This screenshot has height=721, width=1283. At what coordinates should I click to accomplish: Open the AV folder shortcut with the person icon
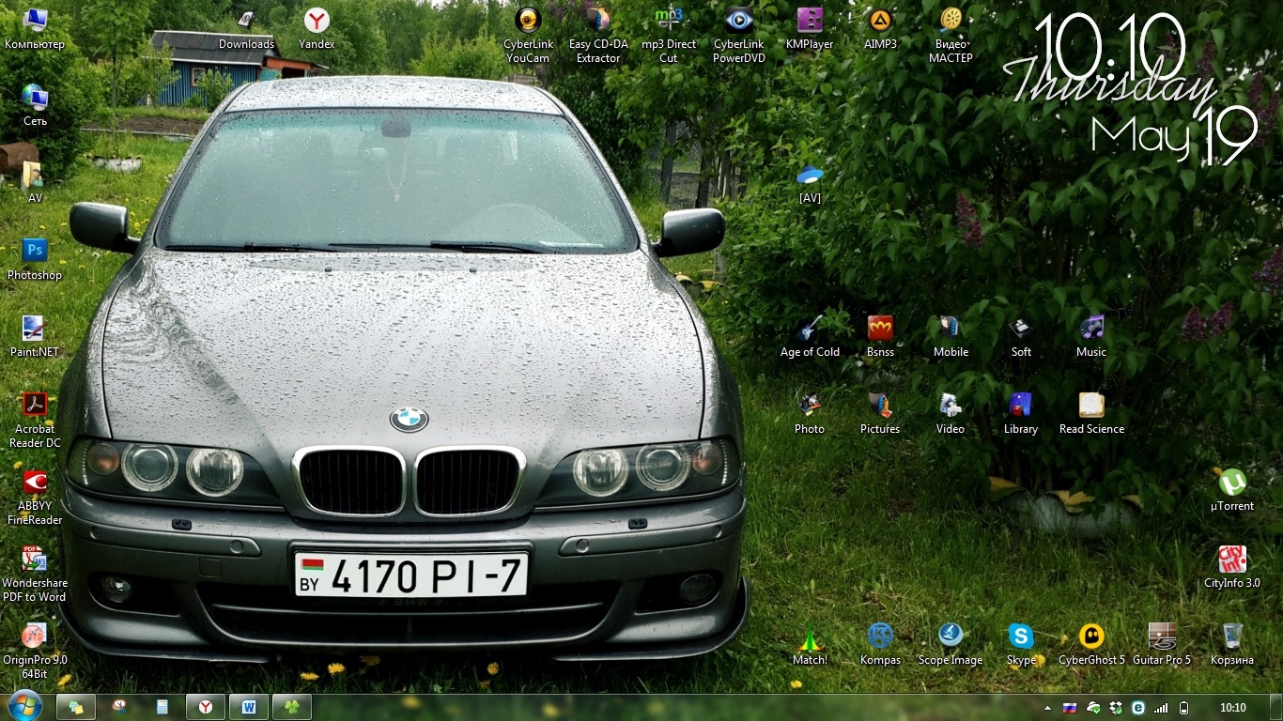pyautogui.click(x=35, y=182)
